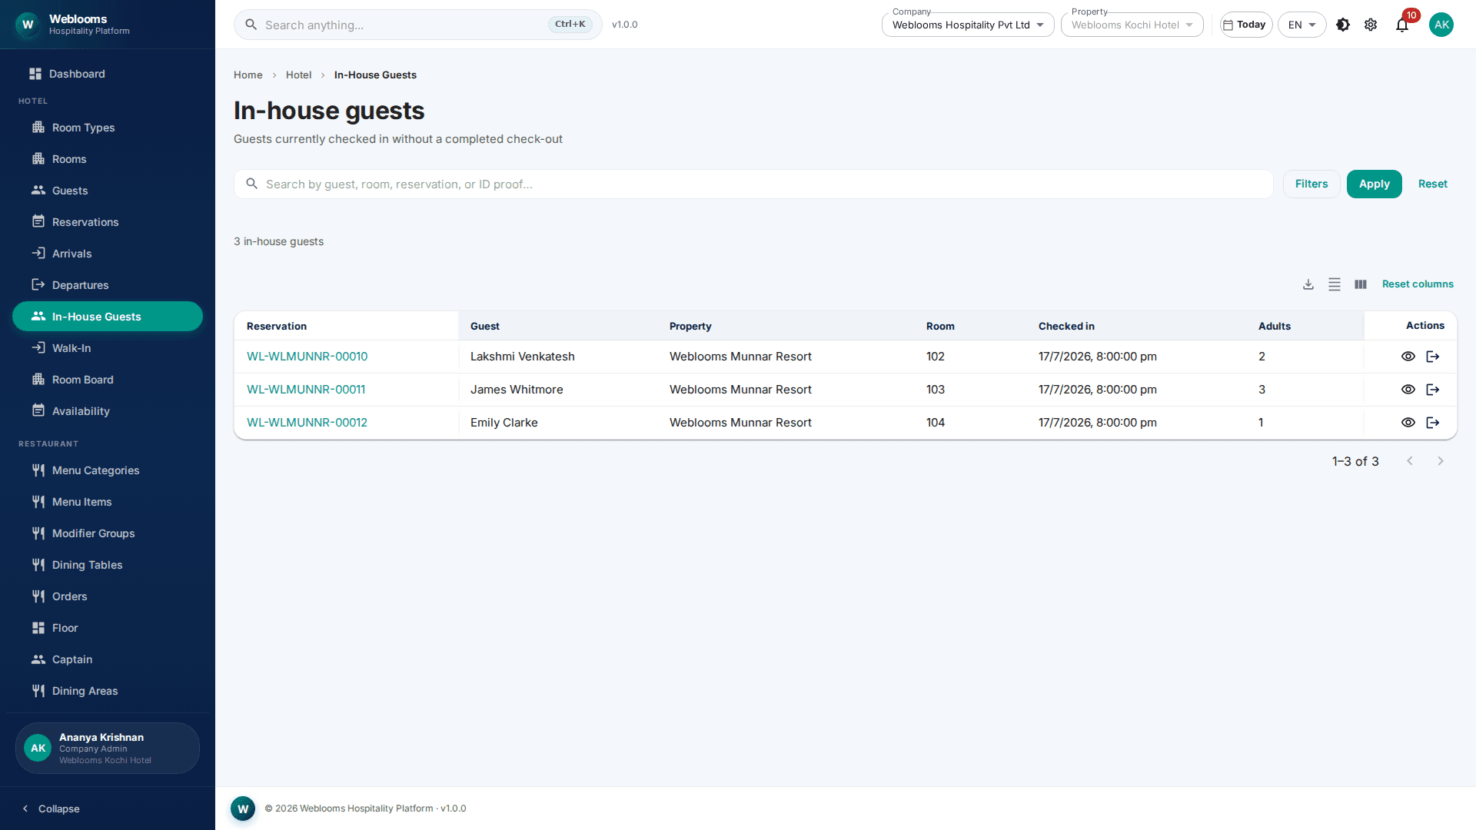Open the notifications bell with 10 badge
The image size is (1476, 830).
[1402, 25]
